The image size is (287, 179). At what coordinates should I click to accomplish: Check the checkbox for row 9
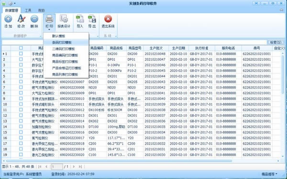coord(21,99)
